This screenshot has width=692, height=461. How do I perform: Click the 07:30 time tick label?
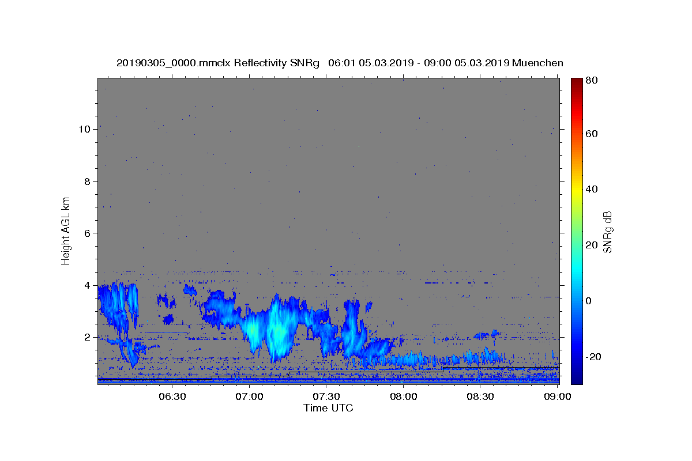click(x=326, y=396)
